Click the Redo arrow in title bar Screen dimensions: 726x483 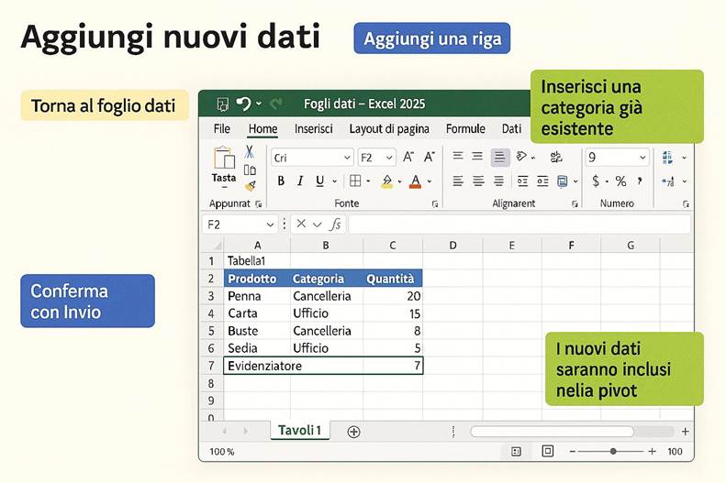276,104
